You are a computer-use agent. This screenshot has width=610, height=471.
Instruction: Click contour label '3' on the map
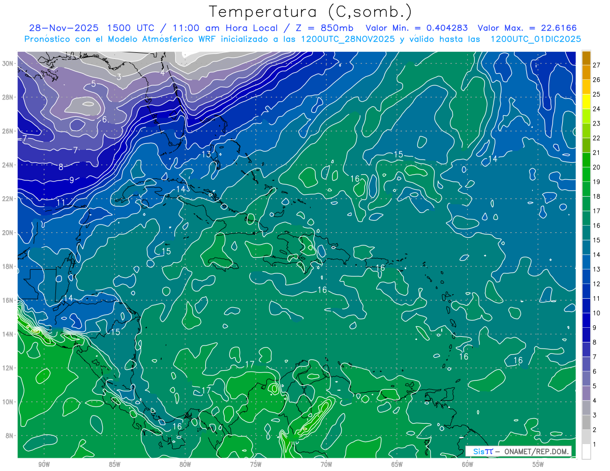point(119,77)
